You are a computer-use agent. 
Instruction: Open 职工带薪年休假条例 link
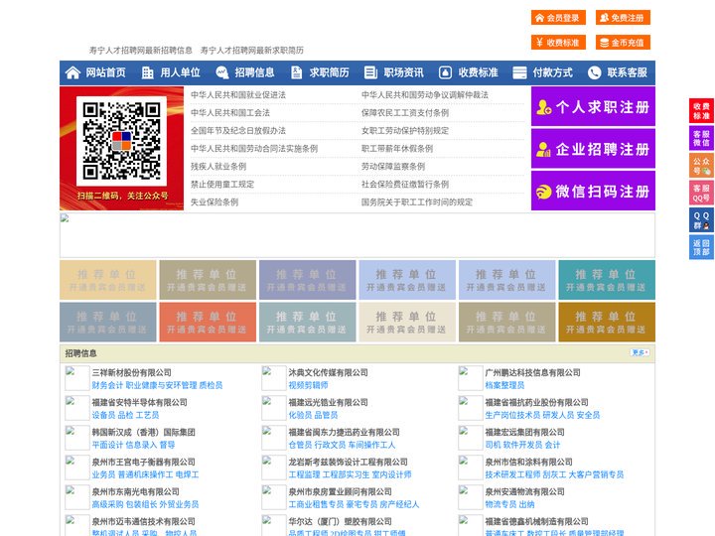(397, 149)
